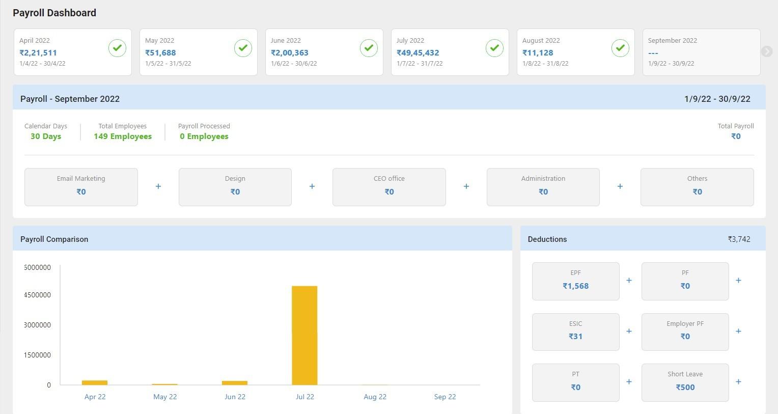This screenshot has height=414, width=778.
Task: Click the 149 Employees total value
Action: 123,136
